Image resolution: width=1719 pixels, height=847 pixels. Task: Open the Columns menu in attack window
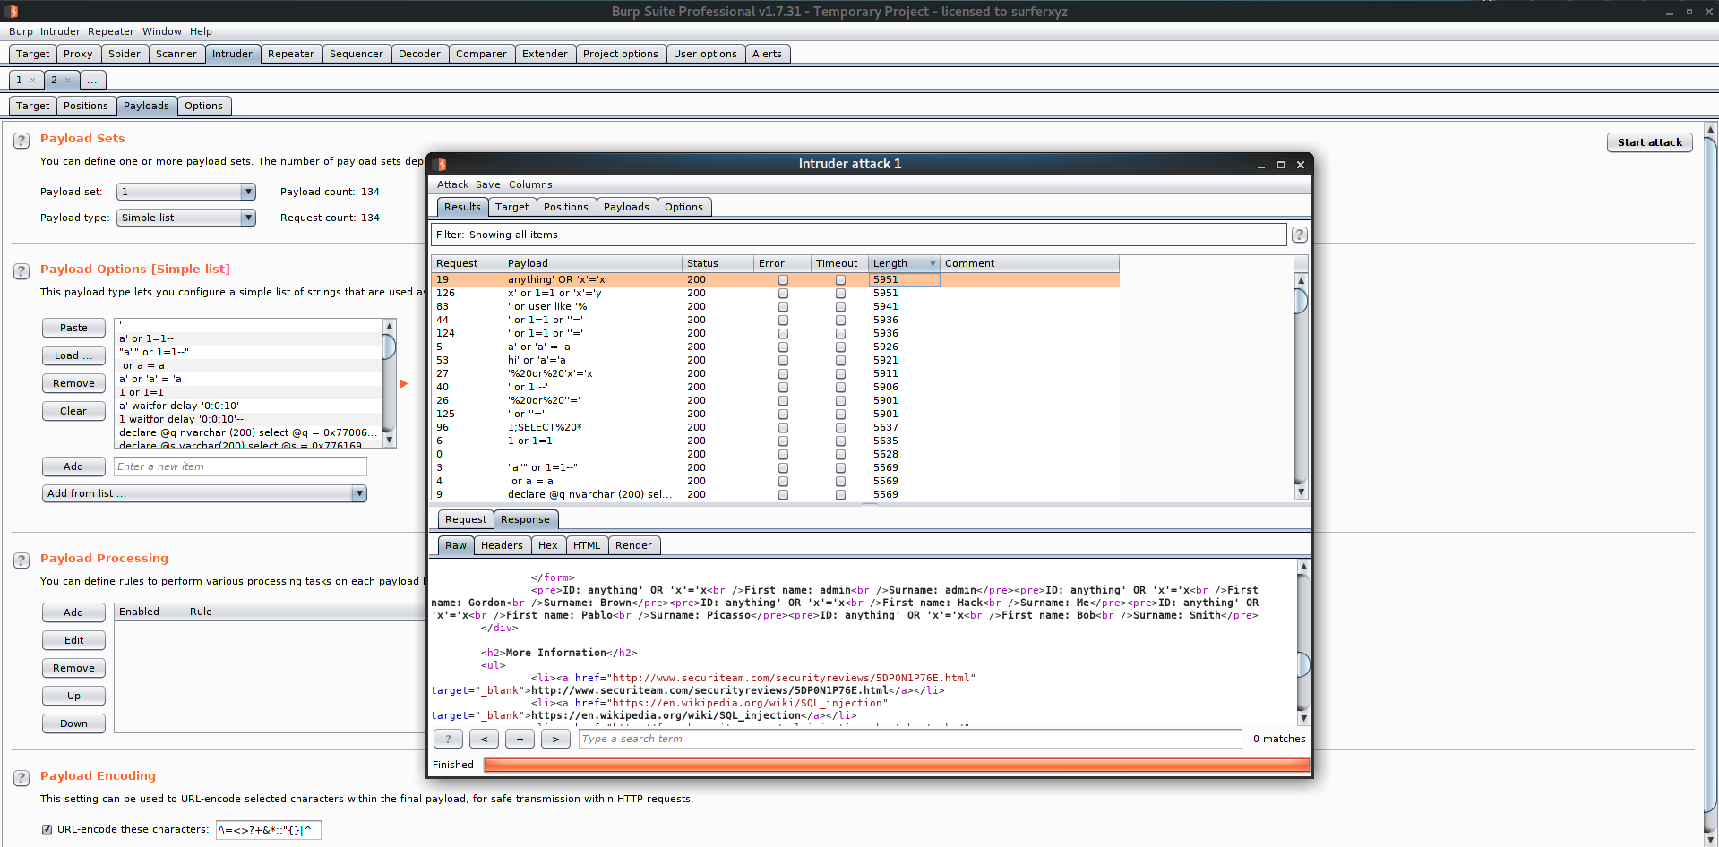(x=530, y=184)
